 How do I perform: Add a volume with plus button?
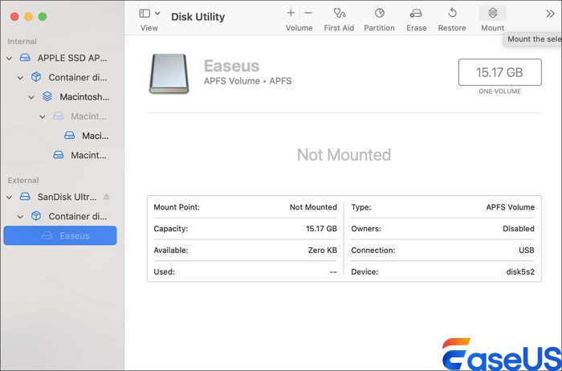291,13
